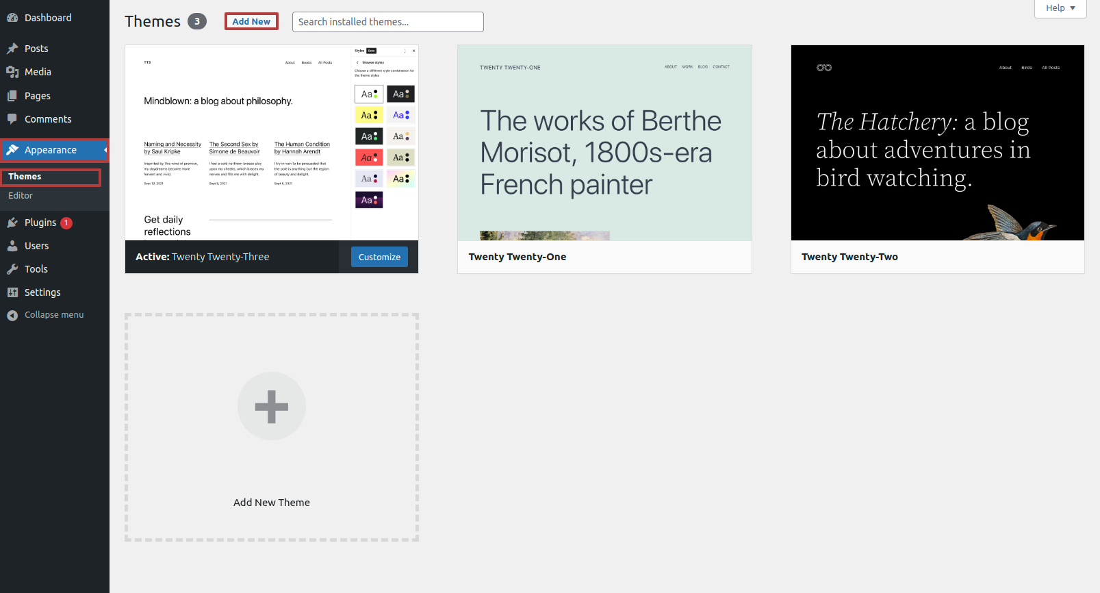
Task: Click the Add New Theme plus icon
Action: coord(272,406)
